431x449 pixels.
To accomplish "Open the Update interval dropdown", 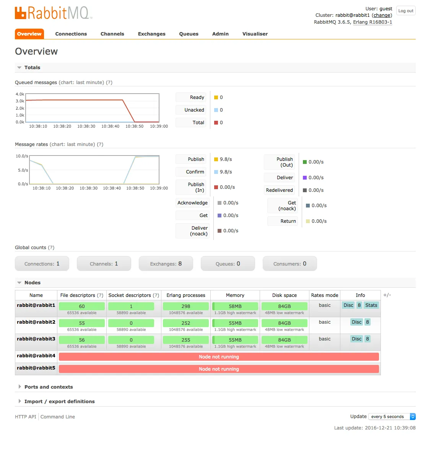I will (392, 417).
